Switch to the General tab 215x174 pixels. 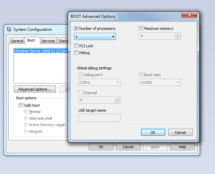pyautogui.click(x=17, y=41)
